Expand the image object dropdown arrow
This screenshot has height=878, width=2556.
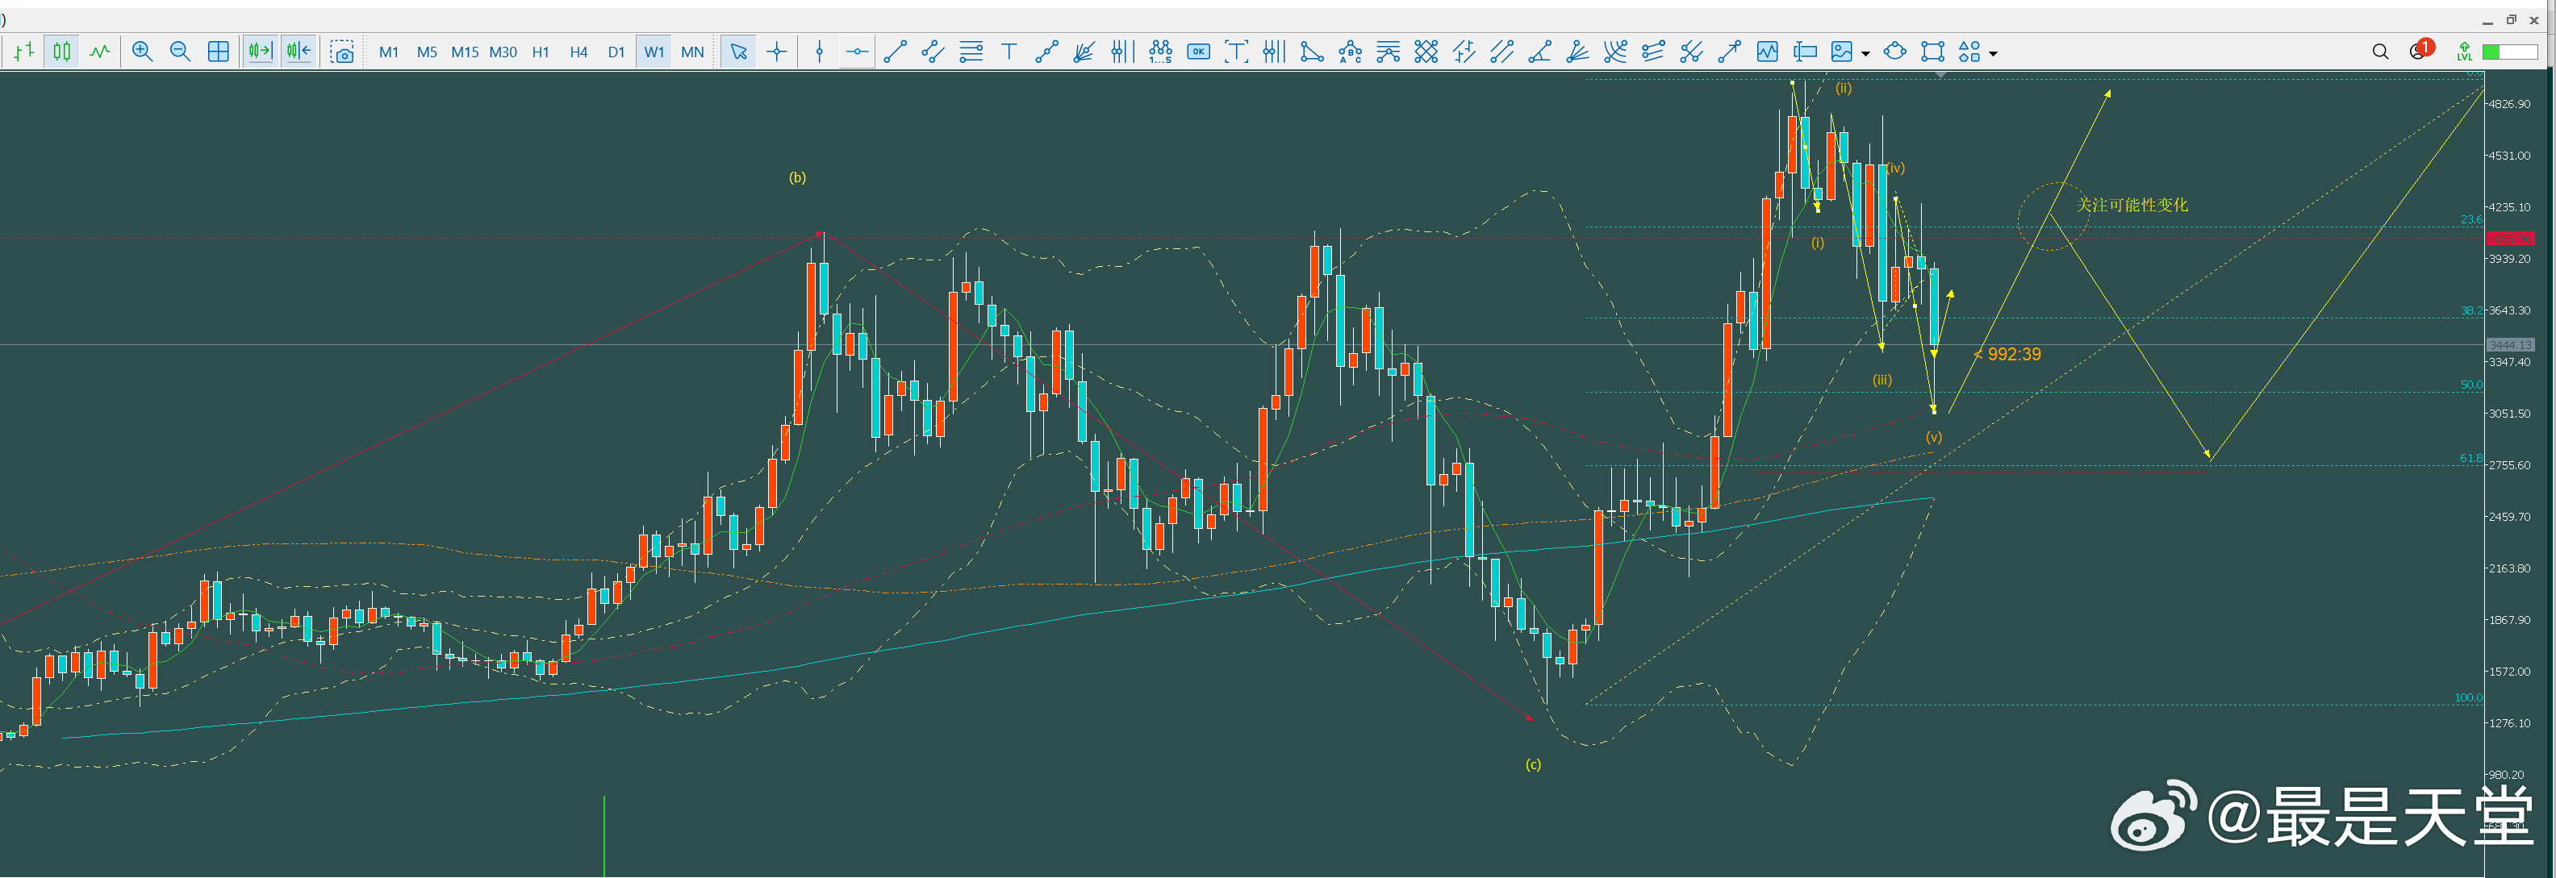1866,53
